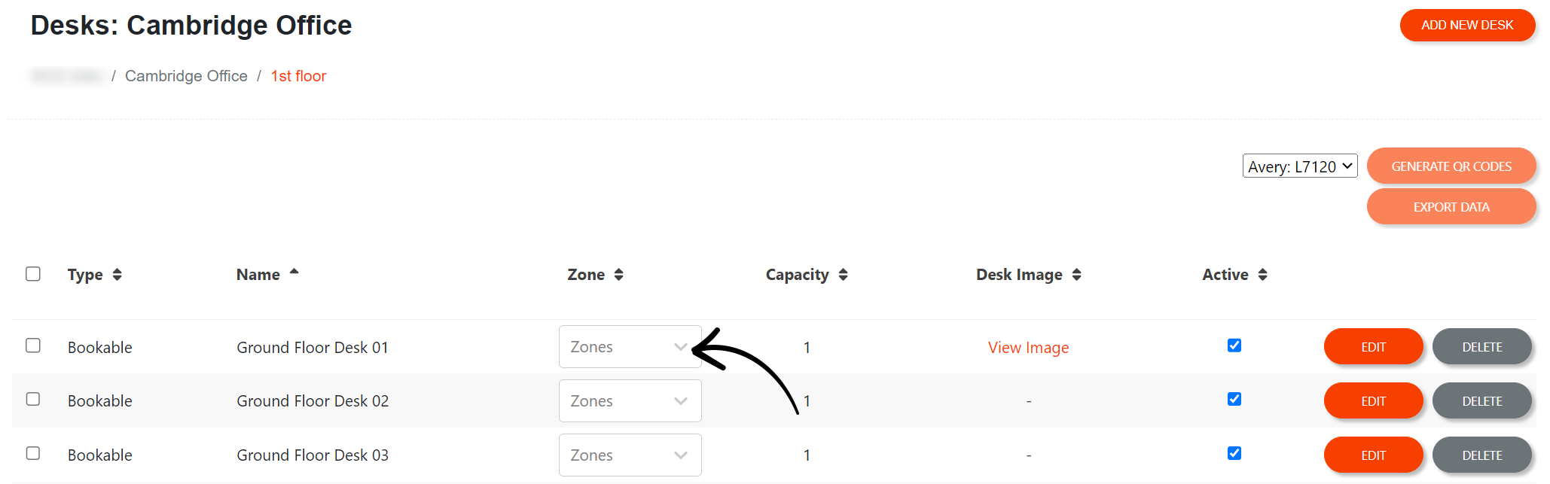
Task: Sort desks by Zone column
Action: [619, 275]
